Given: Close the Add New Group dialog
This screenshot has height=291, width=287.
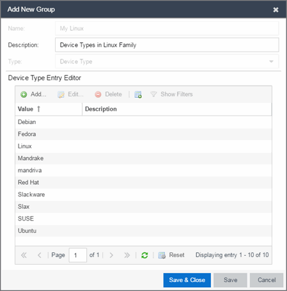Looking at the screenshot, I should [x=275, y=10].
